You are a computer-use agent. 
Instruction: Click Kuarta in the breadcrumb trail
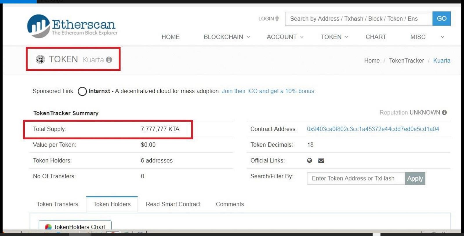point(442,61)
